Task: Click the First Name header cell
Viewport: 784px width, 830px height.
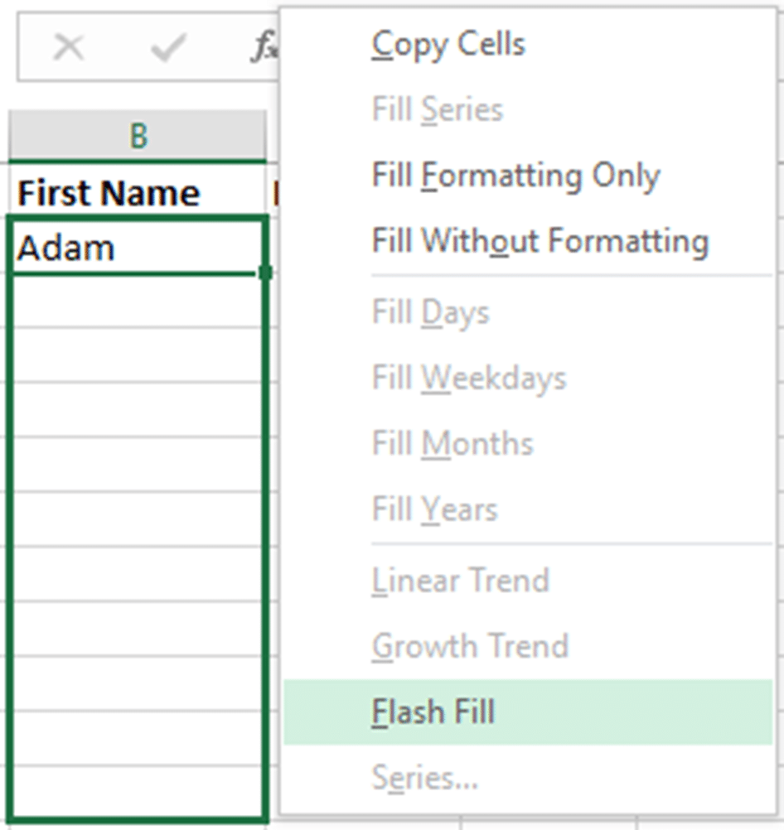Action: point(138,190)
